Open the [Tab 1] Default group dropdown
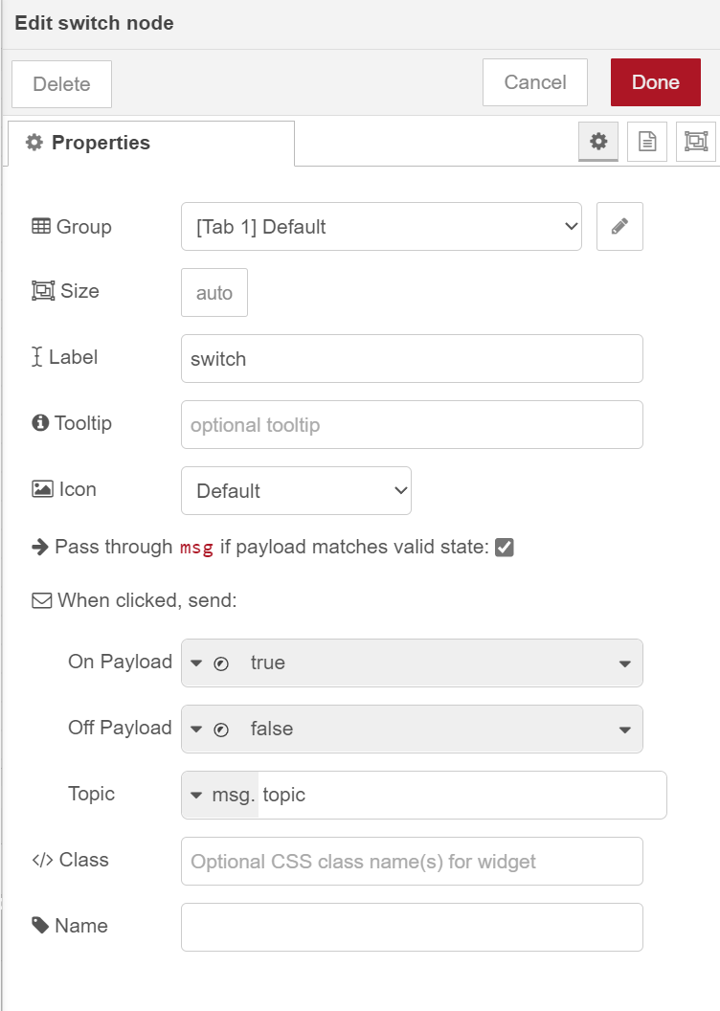 (x=381, y=226)
